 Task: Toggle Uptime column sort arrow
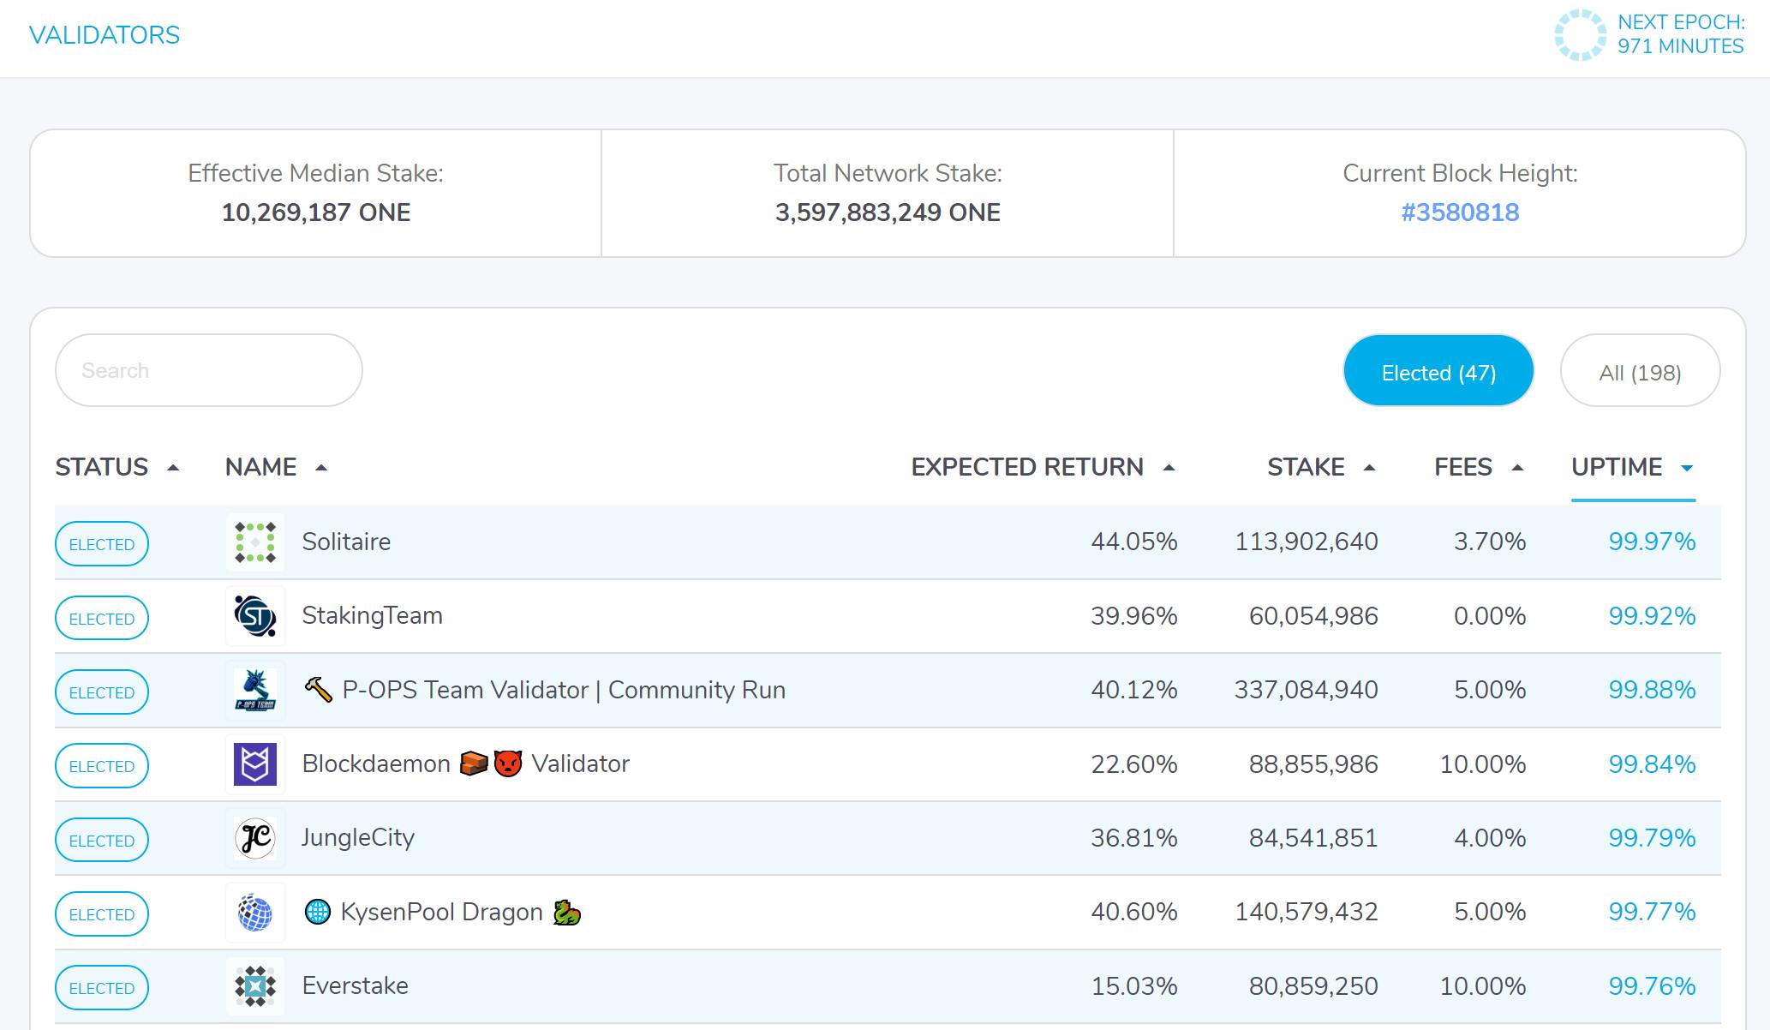click(1687, 468)
